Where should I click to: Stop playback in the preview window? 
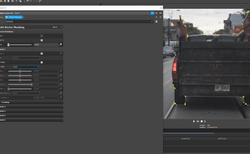pos(201,121)
